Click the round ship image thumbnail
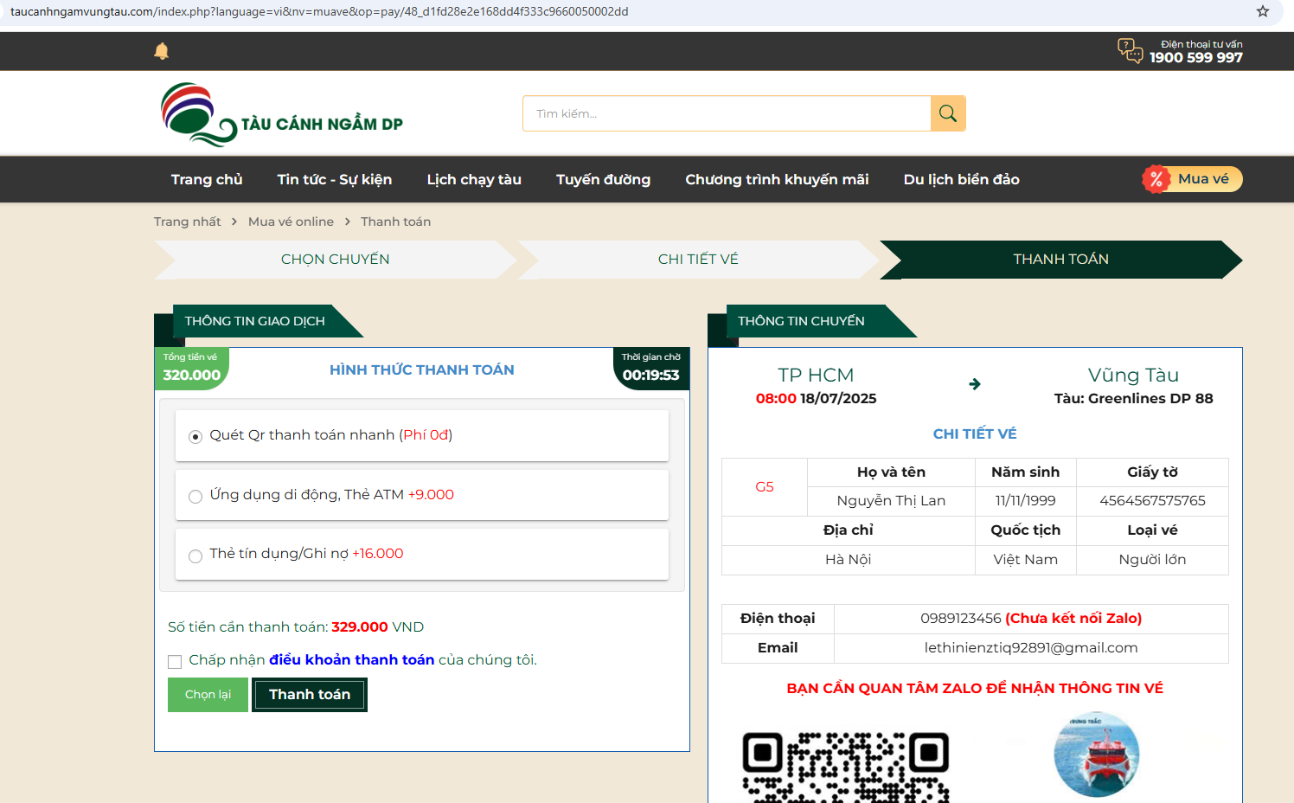 (1096, 755)
